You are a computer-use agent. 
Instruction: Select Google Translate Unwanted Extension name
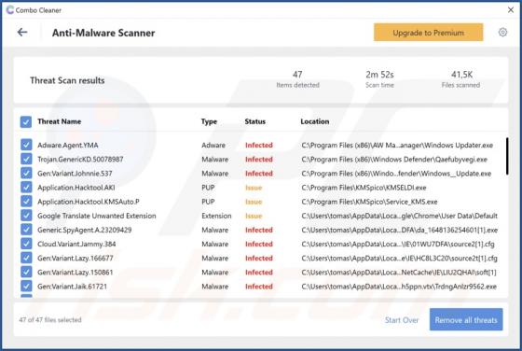pyautogui.click(x=97, y=216)
